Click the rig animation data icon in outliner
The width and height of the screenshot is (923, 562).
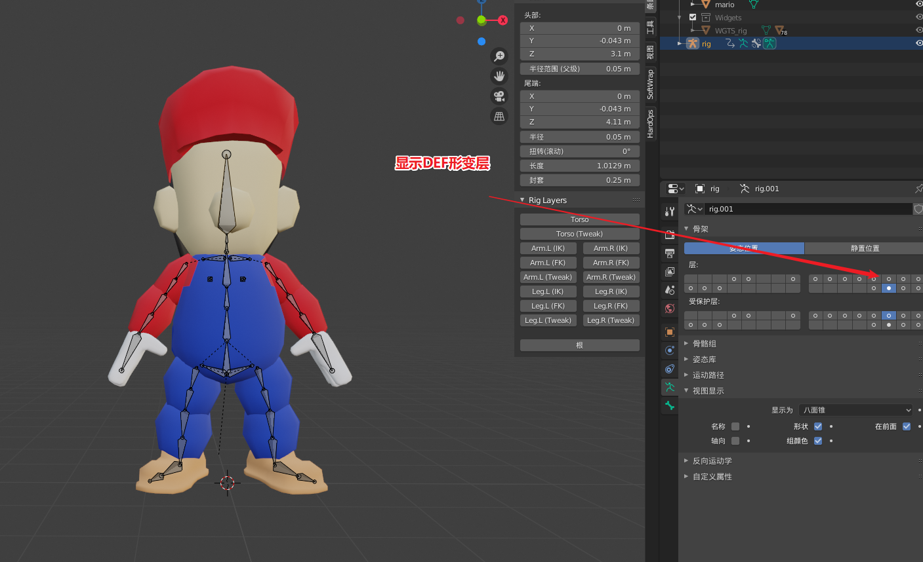[730, 43]
